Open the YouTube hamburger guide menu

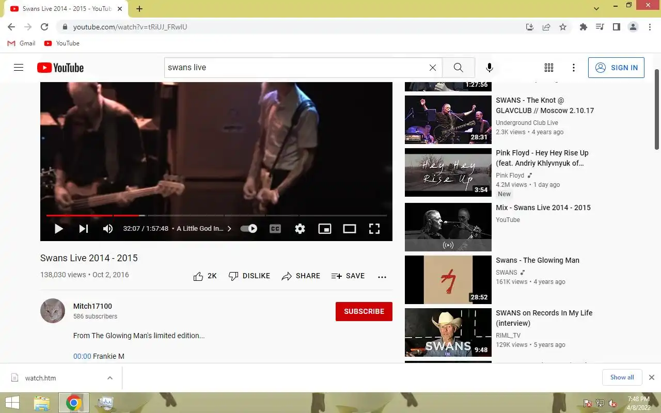click(x=19, y=68)
